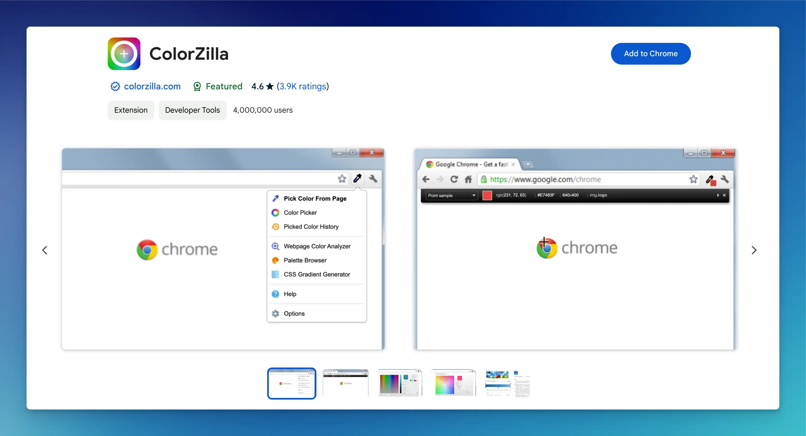
Task: Click the eyedropper tool icon in toolbar
Action: pyautogui.click(x=357, y=178)
